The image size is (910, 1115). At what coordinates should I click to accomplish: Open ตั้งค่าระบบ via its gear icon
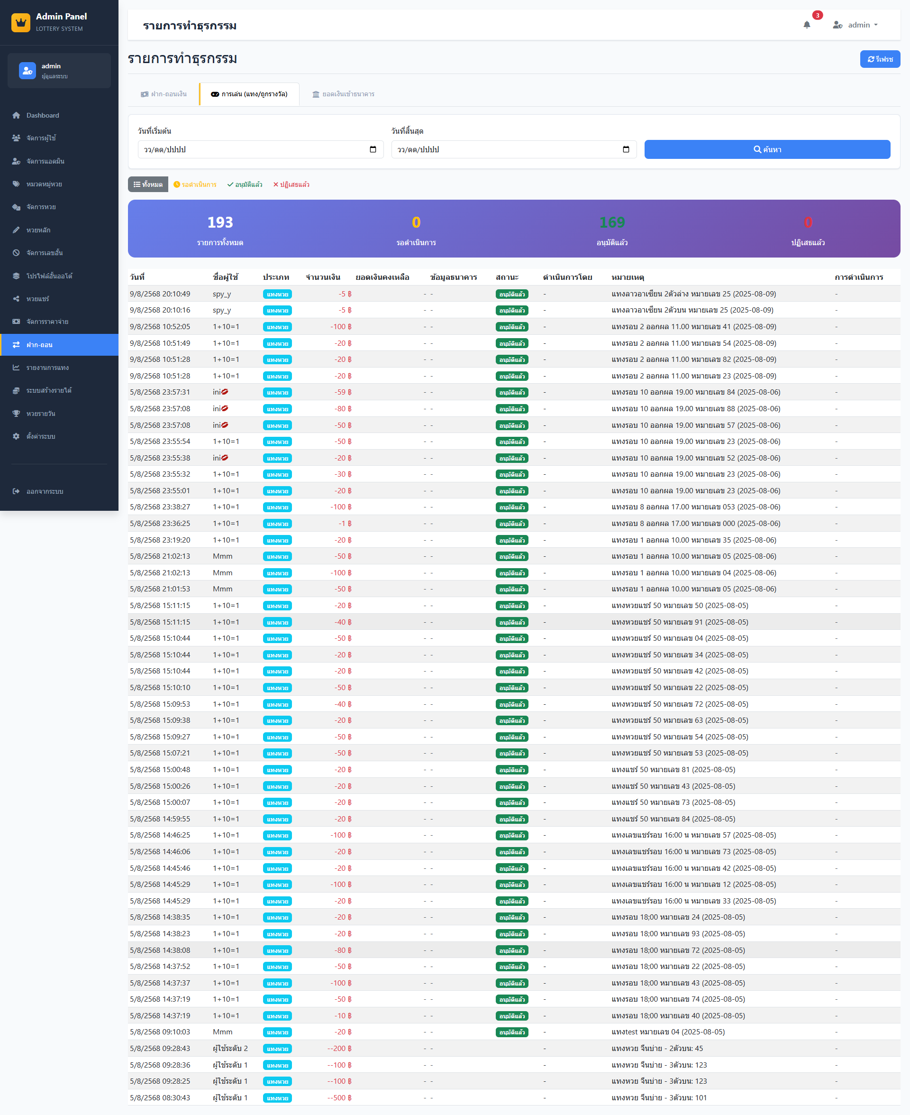[16, 436]
